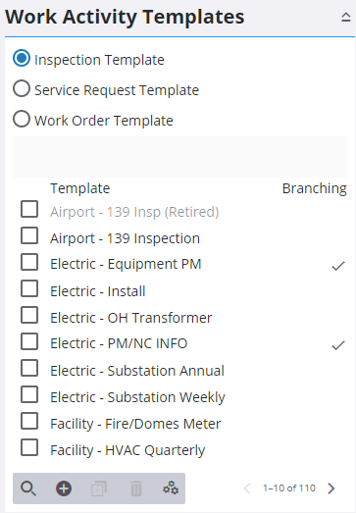Click the copy template icon
The width and height of the screenshot is (356, 513).
click(99, 488)
